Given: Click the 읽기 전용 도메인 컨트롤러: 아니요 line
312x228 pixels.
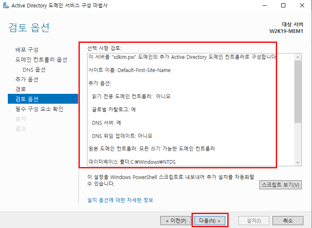Looking at the screenshot, I should pos(131,96).
